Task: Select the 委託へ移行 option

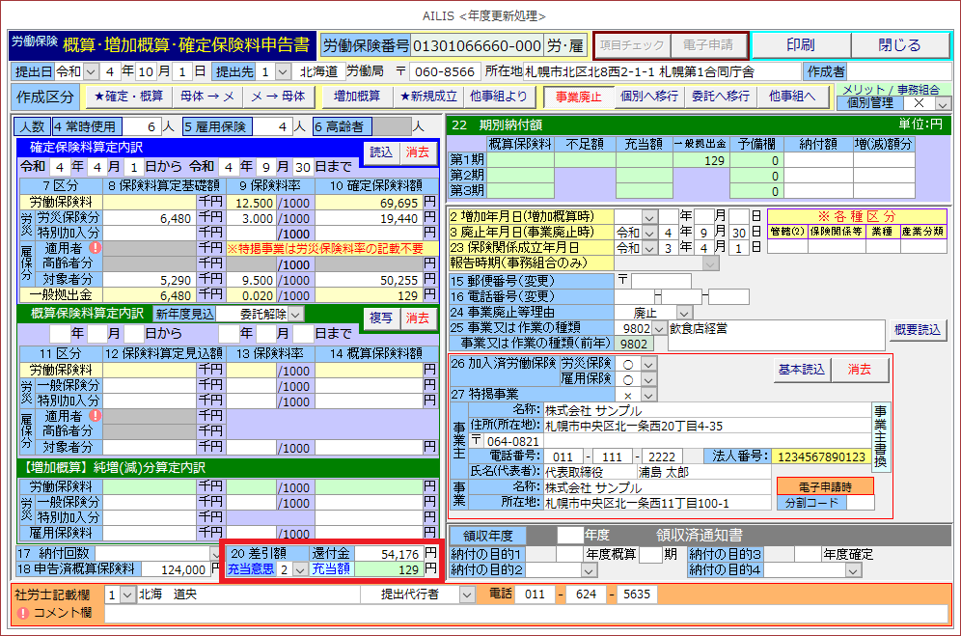Action: (720, 97)
